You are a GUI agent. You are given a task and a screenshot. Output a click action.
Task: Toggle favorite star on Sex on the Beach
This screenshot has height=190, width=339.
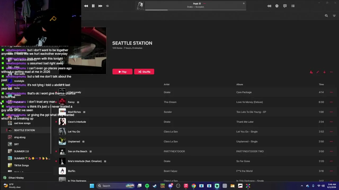pyautogui.click(x=56, y=151)
